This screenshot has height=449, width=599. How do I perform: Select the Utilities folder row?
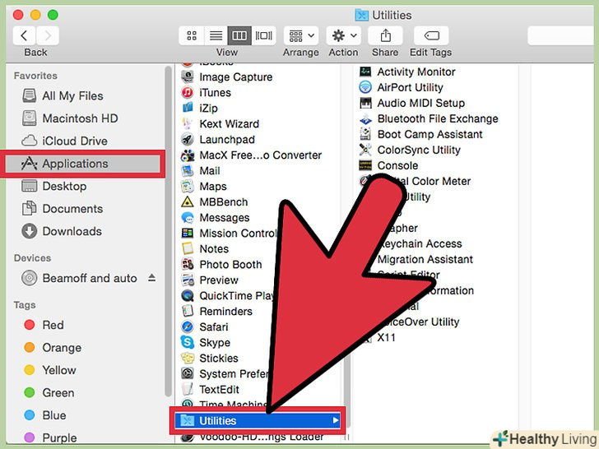(x=258, y=420)
